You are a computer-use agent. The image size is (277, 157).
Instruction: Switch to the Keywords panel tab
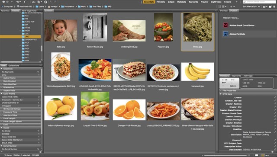pos(236,76)
